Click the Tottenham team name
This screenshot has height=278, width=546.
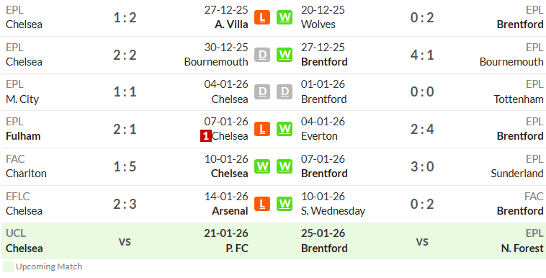(519, 99)
